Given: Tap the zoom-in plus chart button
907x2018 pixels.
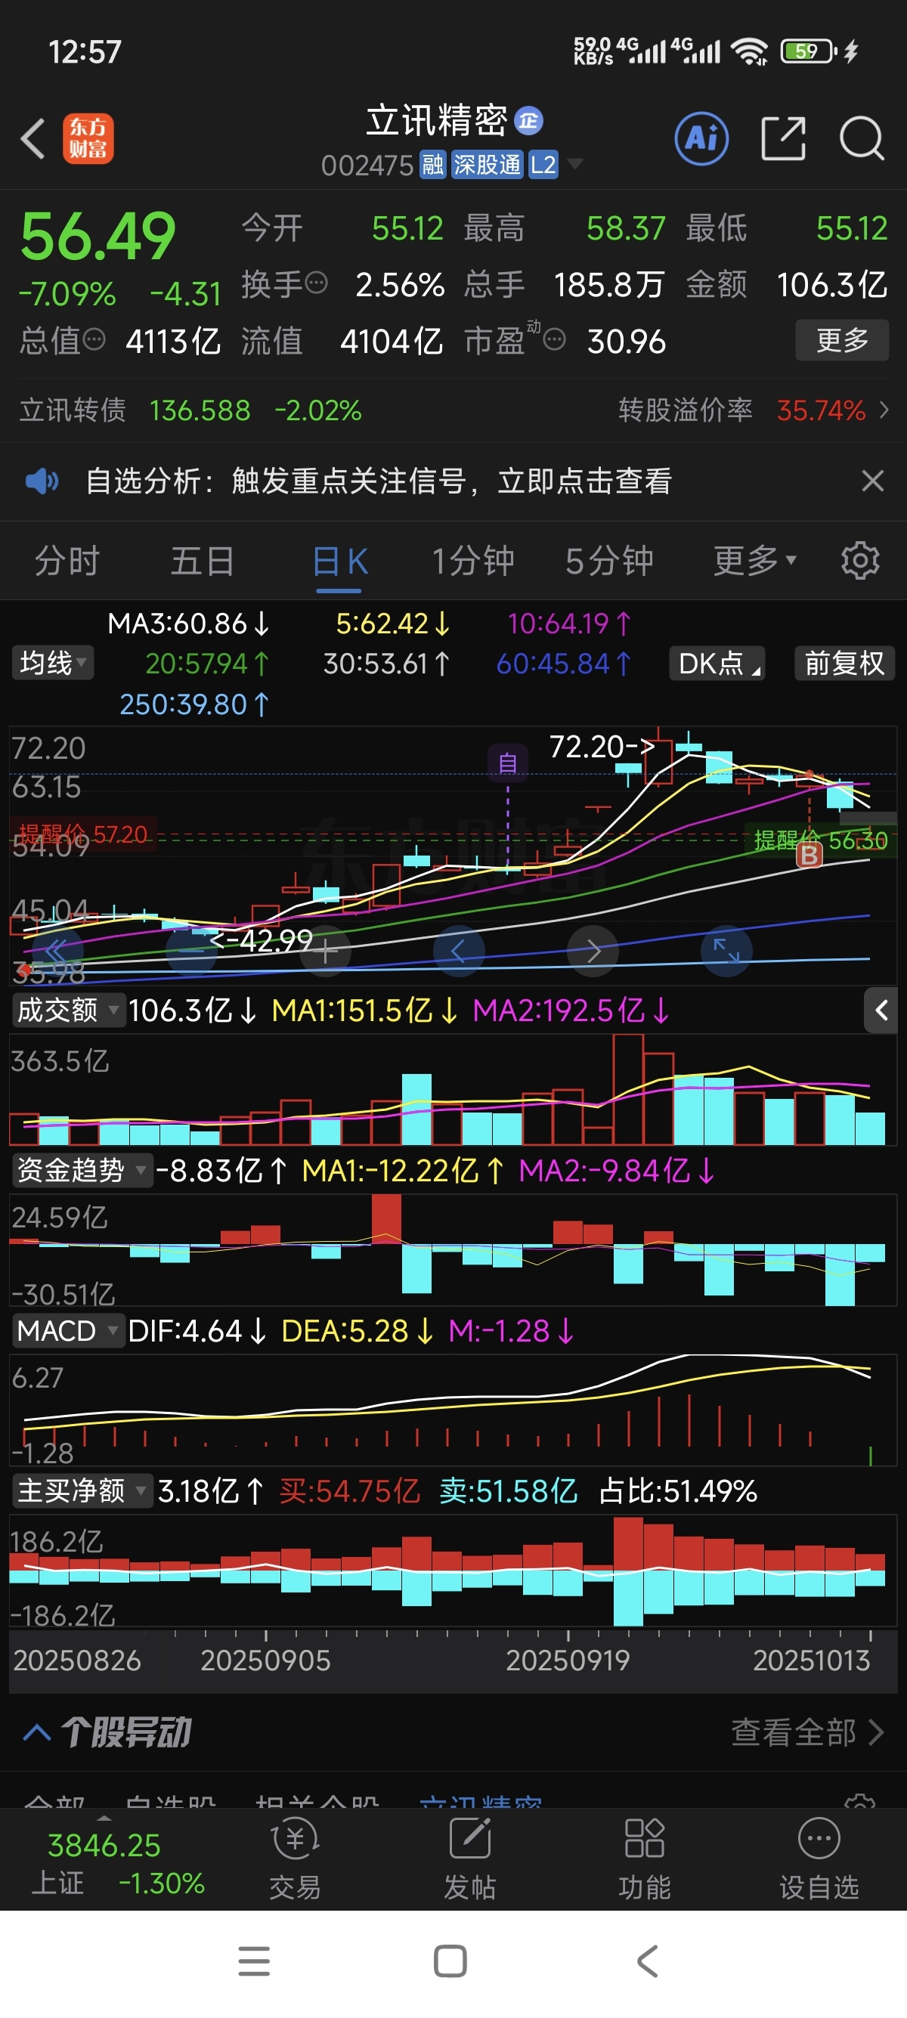Looking at the screenshot, I should pyautogui.click(x=326, y=951).
